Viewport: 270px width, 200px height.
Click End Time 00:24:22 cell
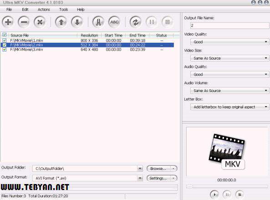coord(138,45)
